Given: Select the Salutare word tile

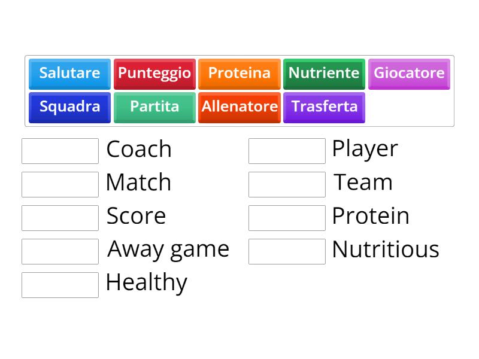Looking at the screenshot, I should point(69,74).
